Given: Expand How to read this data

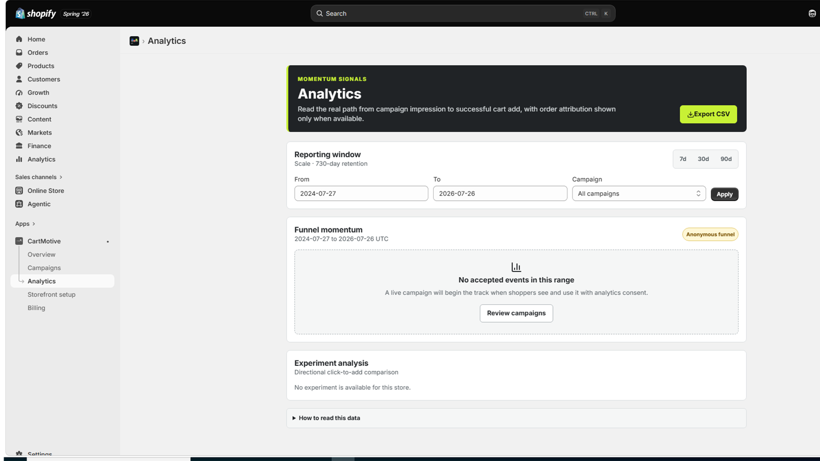Looking at the screenshot, I should [516, 418].
